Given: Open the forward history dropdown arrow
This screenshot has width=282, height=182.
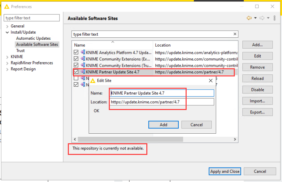Looking at the screenshot, I should click(268, 18).
